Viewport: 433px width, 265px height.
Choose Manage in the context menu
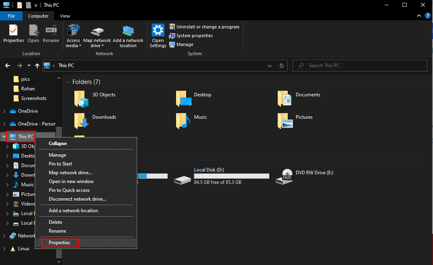pos(86,155)
